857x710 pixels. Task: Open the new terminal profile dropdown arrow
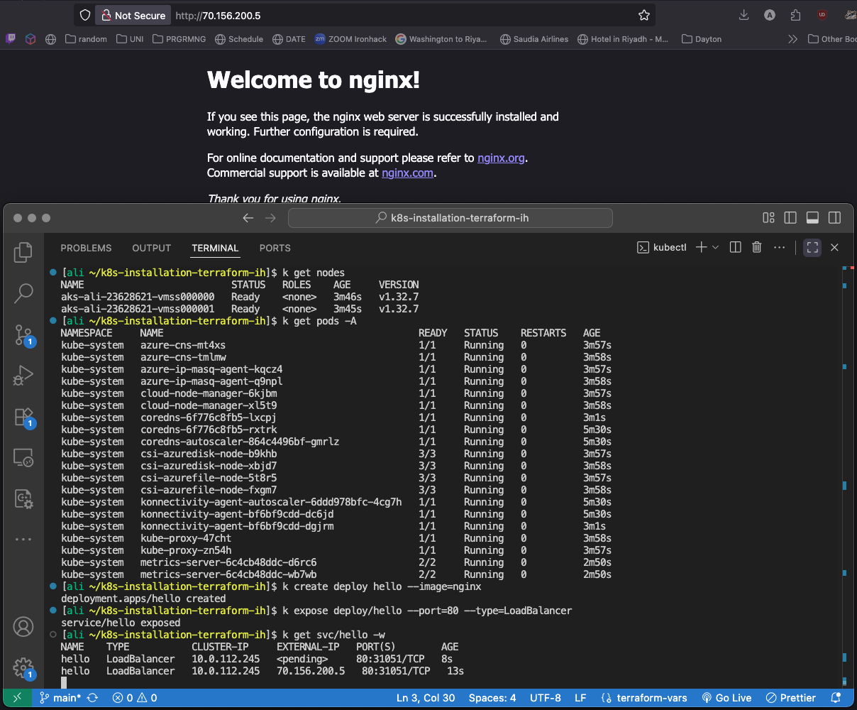coord(715,247)
